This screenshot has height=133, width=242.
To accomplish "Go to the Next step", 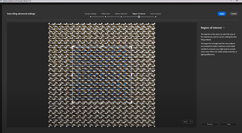I will 229,124.
